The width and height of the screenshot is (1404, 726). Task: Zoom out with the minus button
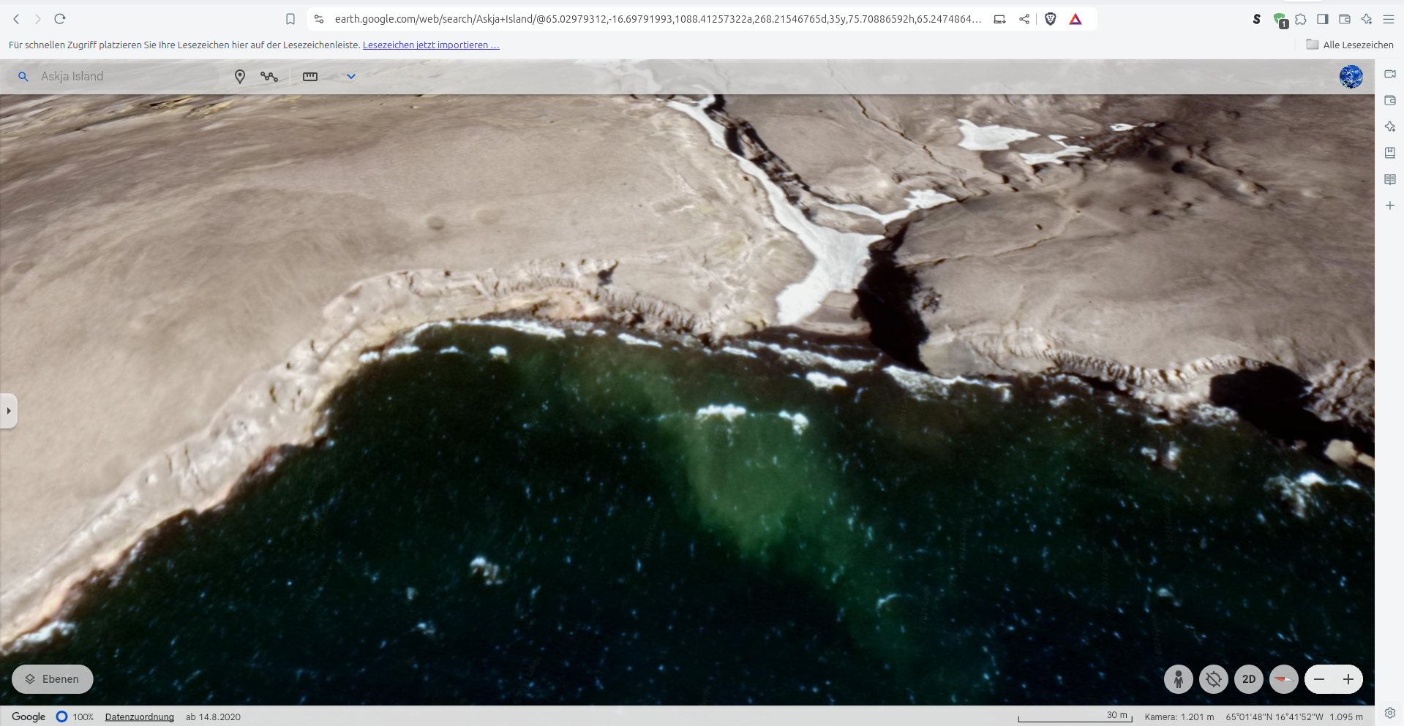1319,679
